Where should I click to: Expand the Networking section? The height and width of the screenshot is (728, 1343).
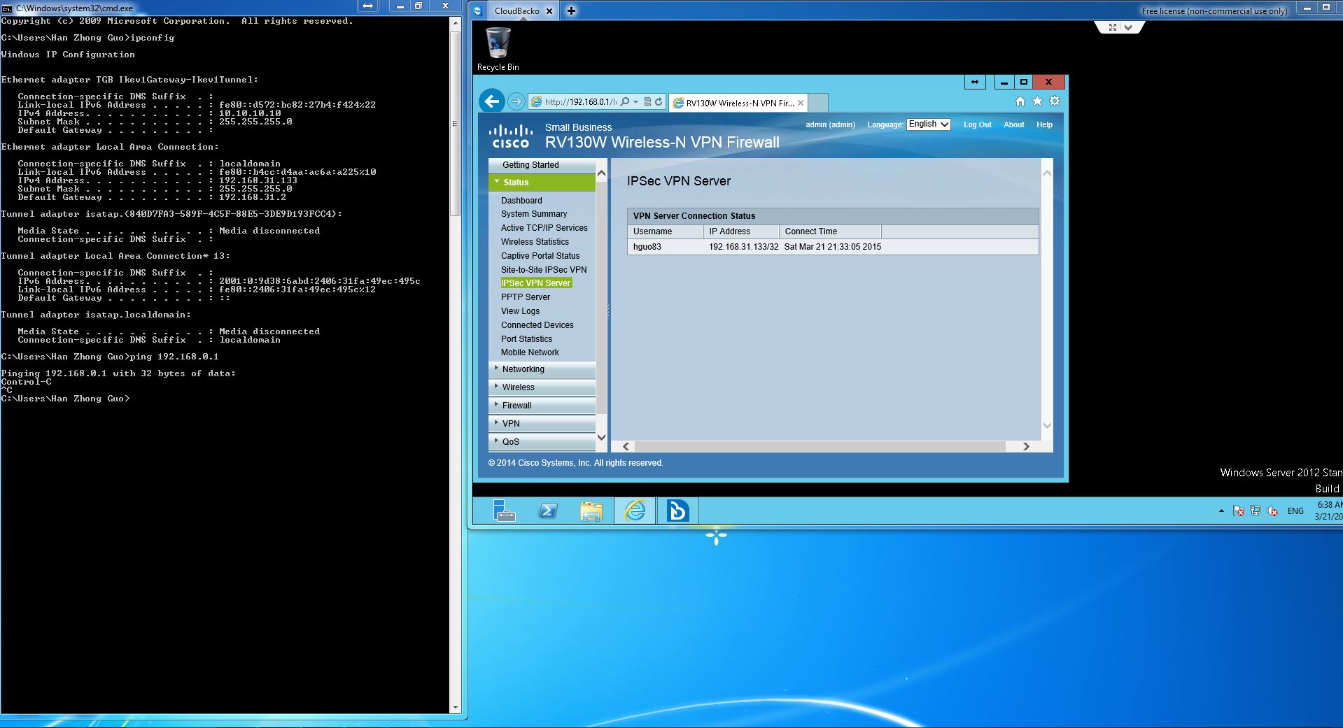click(542, 369)
